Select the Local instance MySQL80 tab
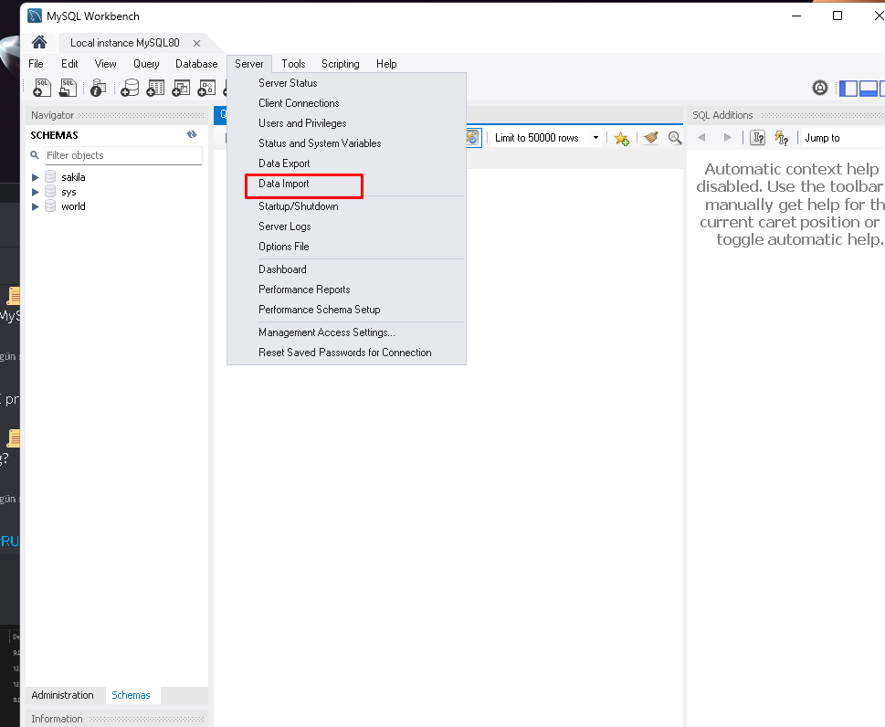The image size is (885, 727). coord(125,43)
